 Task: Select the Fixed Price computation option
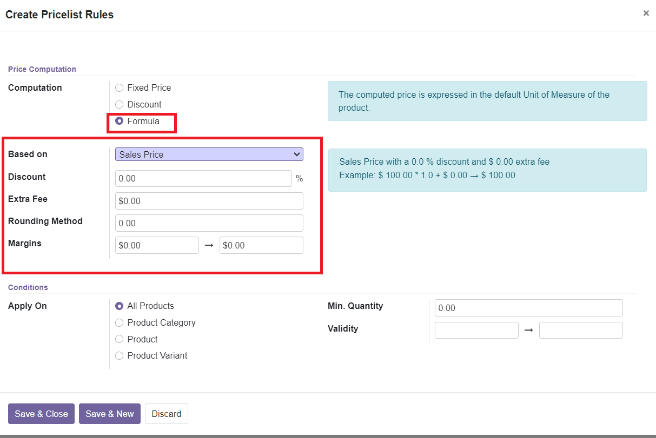tap(119, 87)
